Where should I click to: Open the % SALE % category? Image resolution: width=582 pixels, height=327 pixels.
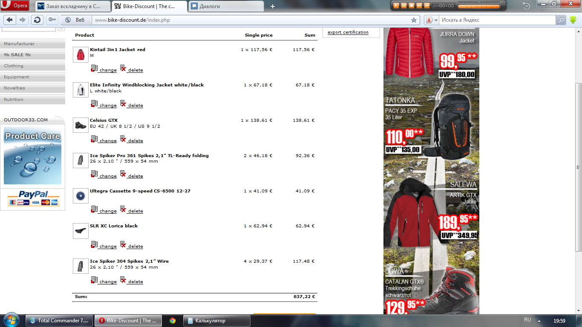click(32, 55)
